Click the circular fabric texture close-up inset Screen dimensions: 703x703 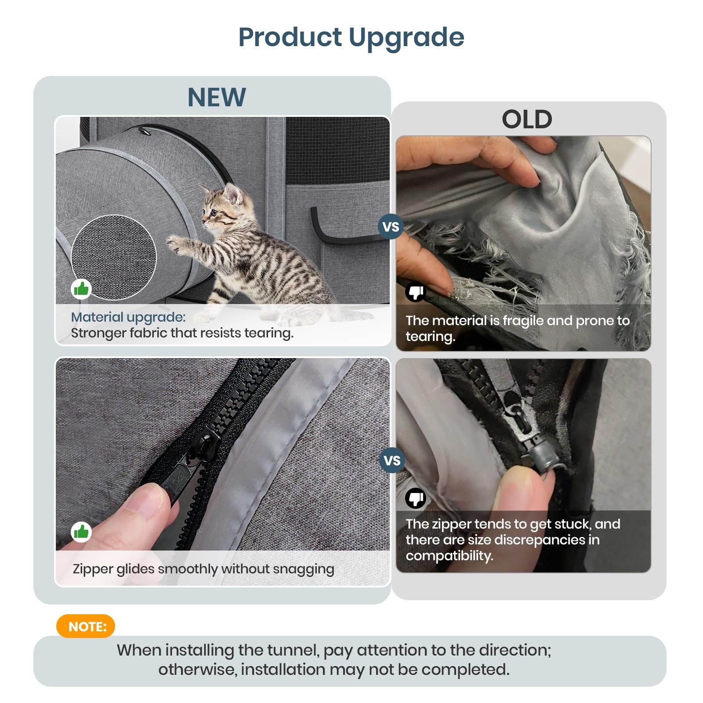[114, 257]
